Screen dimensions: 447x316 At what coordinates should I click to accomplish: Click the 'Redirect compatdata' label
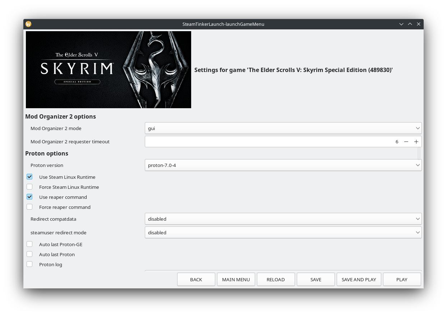(54, 219)
